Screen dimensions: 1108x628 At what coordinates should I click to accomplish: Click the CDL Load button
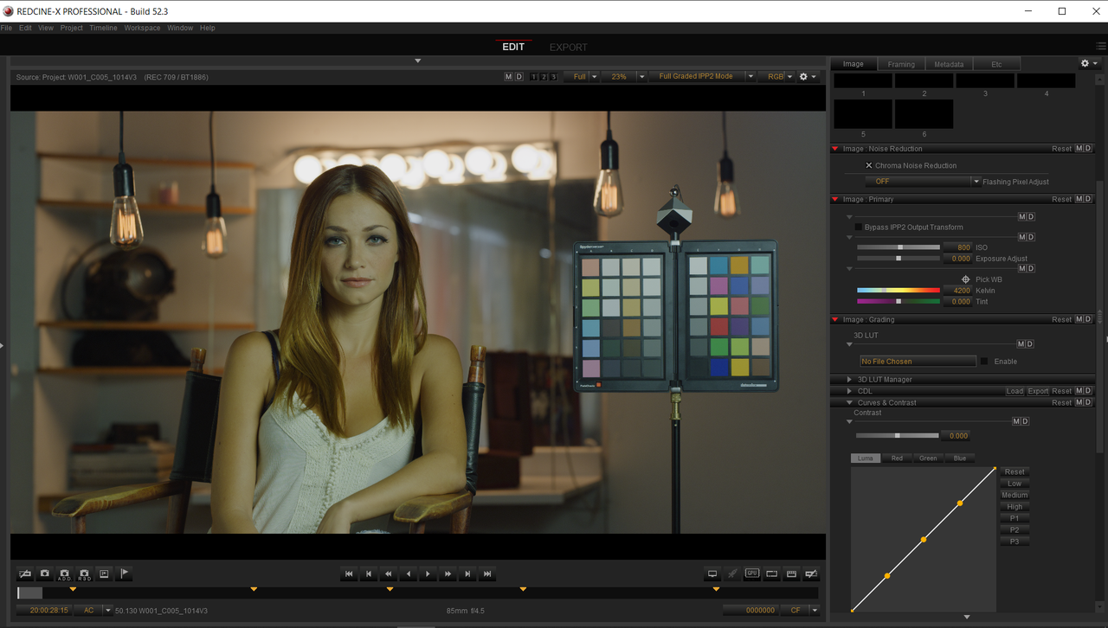[1015, 391]
